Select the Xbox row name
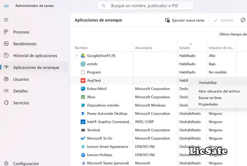Viewport: 247px width, 166px height. coord(91,97)
